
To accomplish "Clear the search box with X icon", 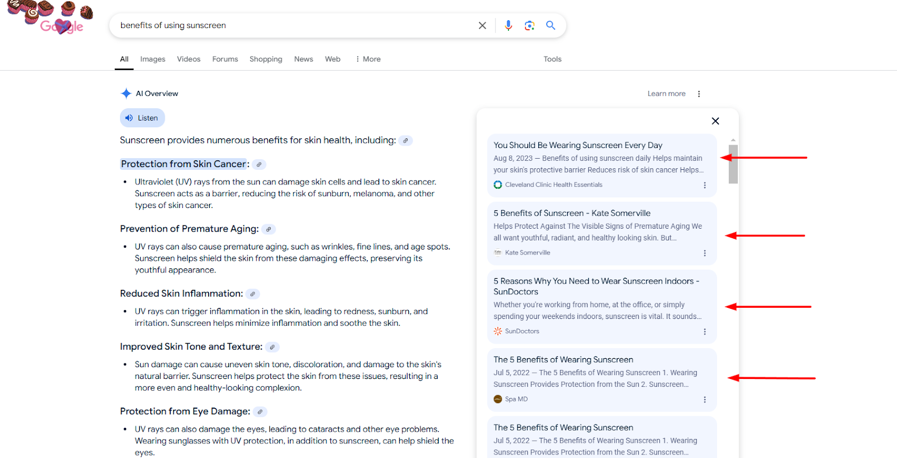I will 482,25.
